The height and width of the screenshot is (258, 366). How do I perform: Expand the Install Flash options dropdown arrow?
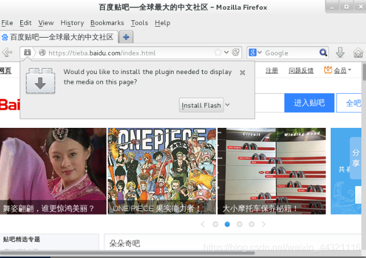click(228, 105)
